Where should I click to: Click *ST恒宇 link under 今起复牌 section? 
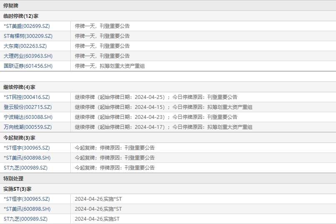27,148
